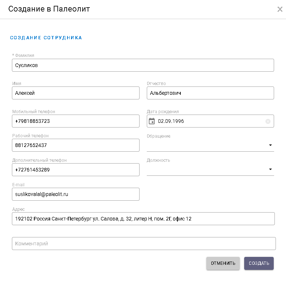Click the Отменить button
Viewport: 286px width, 281px height.
(223, 263)
